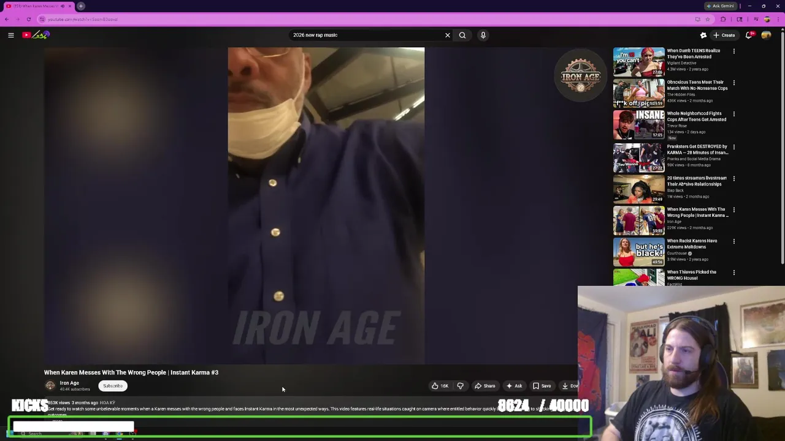Open 'Pranksters Get DESTROYED by KARMA' title
785x441 pixels.
(697, 149)
